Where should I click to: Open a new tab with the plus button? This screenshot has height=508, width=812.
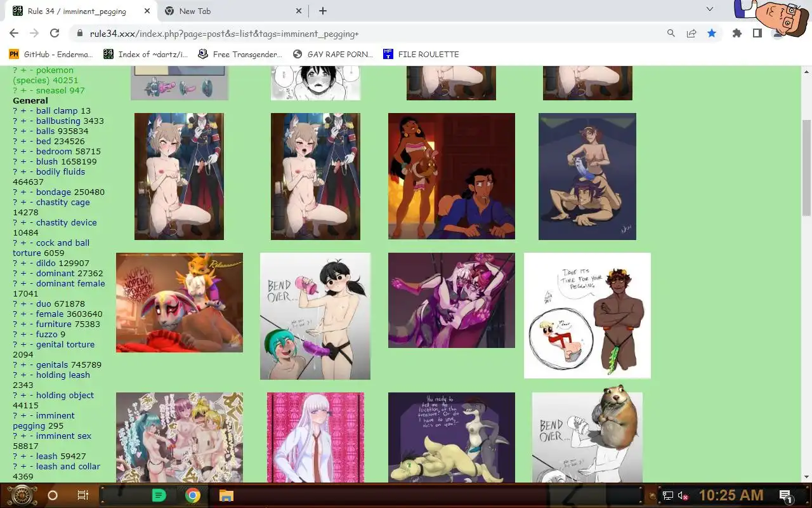(x=323, y=11)
